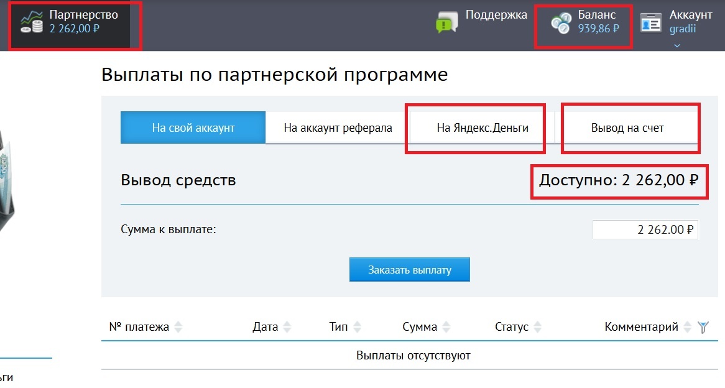Viewport: 725px width, 388px height.
Task: Expand the Аккаунт dropdown chevron
Action: click(677, 45)
